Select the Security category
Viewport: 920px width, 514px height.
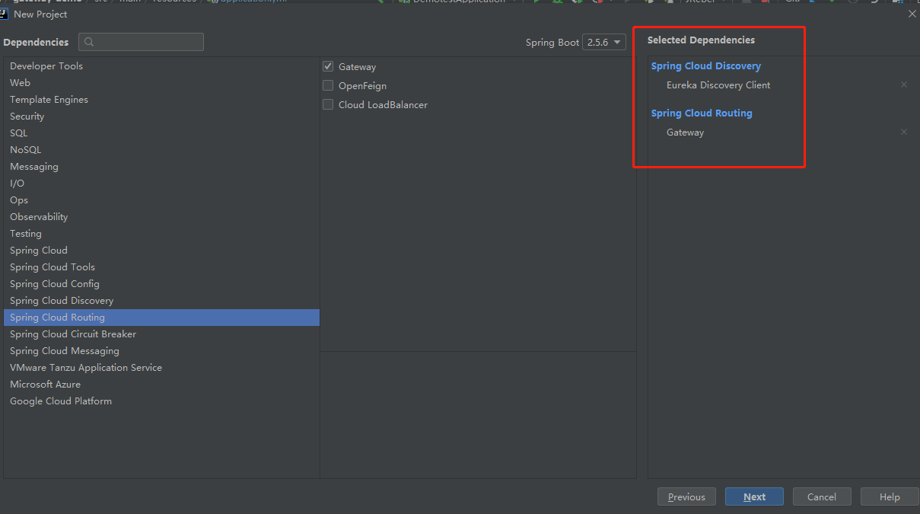click(x=161, y=117)
